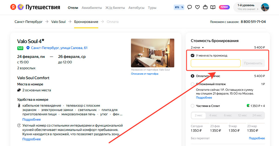Open my orders bag icon
Screen dimensions: 279x146
coord(205,7)
